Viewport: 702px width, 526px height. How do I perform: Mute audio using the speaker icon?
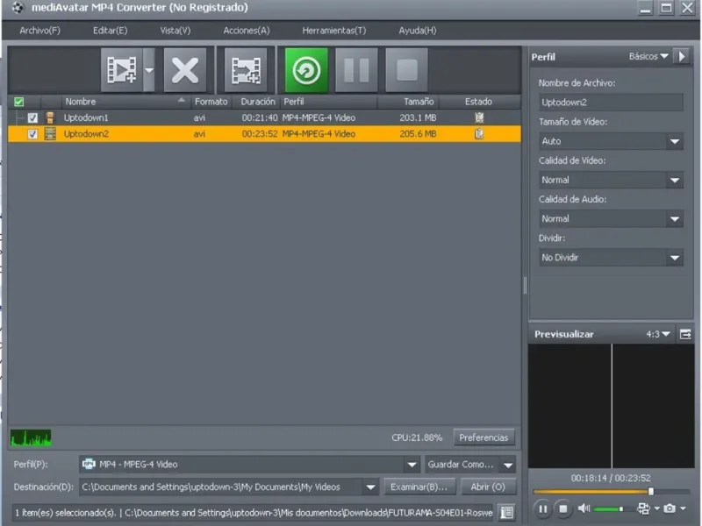click(584, 508)
